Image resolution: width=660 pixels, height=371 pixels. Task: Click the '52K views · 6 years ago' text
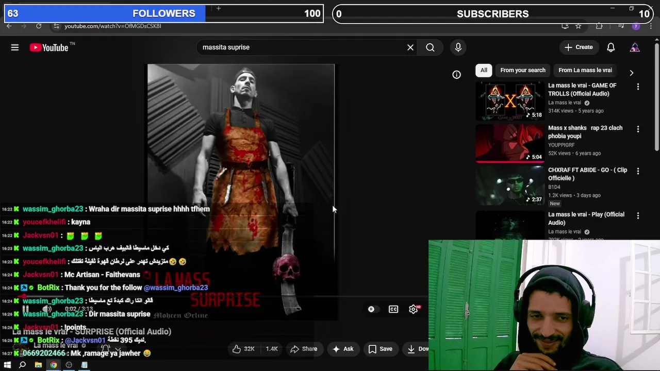pyautogui.click(x=574, y=153)
